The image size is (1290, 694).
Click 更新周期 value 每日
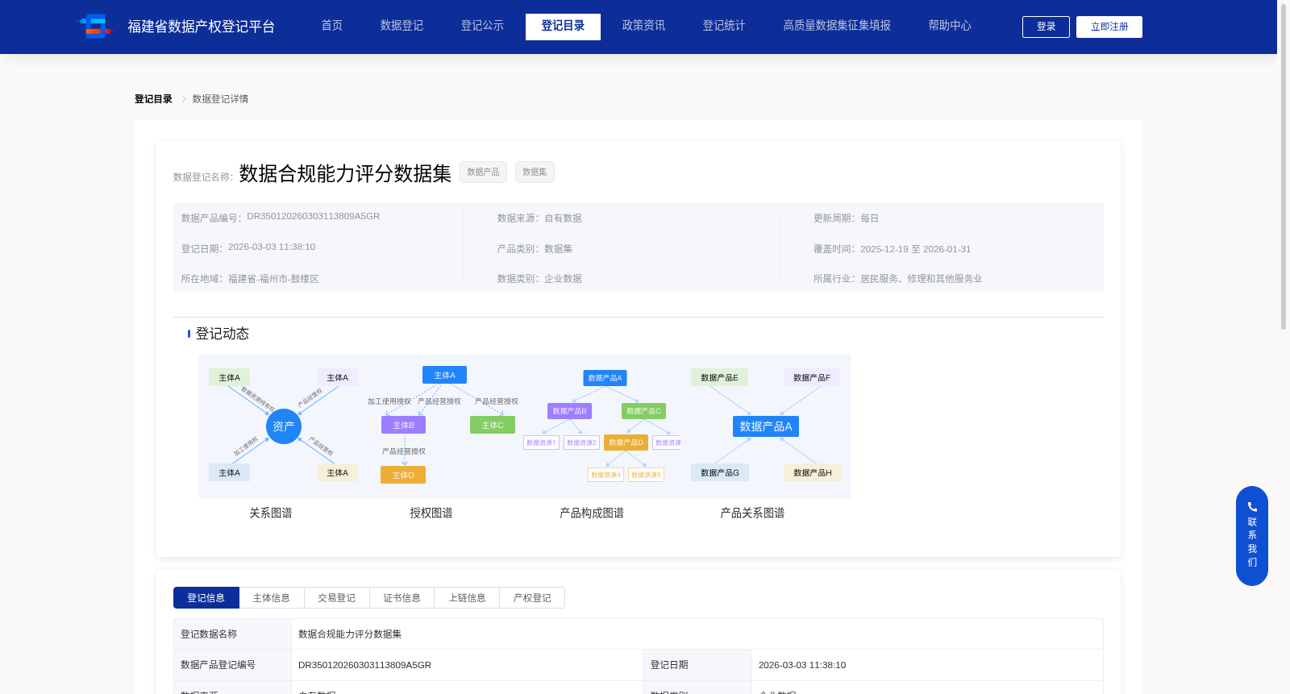coord(869,218)
